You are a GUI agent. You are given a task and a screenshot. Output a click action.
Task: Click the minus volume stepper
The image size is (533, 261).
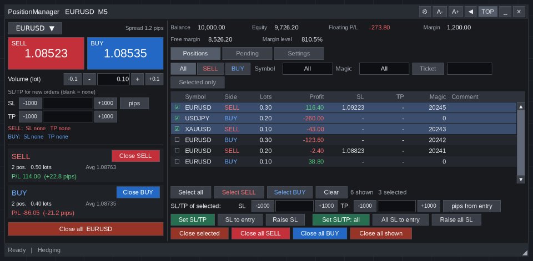(x=89, y=79)
